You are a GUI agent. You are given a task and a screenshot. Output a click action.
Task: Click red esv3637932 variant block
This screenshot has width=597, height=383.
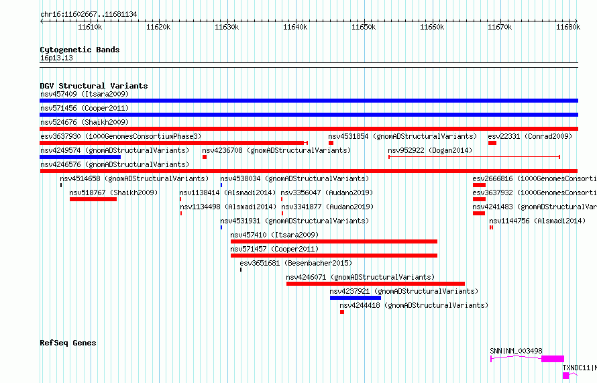coord(479,199)
